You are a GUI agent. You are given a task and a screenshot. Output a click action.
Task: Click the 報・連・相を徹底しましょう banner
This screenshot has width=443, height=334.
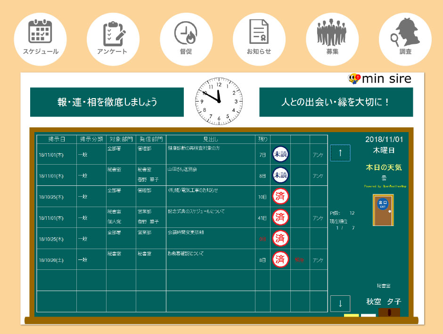pos(107,102)
